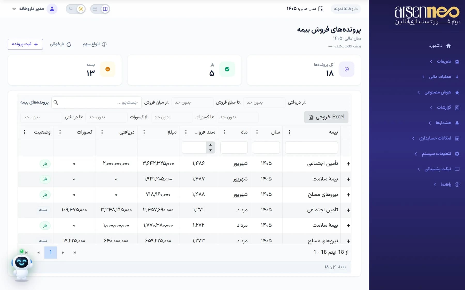This screenshot has height=290, width=465.
Task: Click the ثبت پرونده button
Action: point(25,44)
